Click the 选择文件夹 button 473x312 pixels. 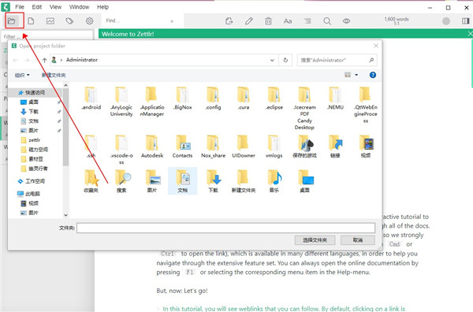tap(315, 240)
